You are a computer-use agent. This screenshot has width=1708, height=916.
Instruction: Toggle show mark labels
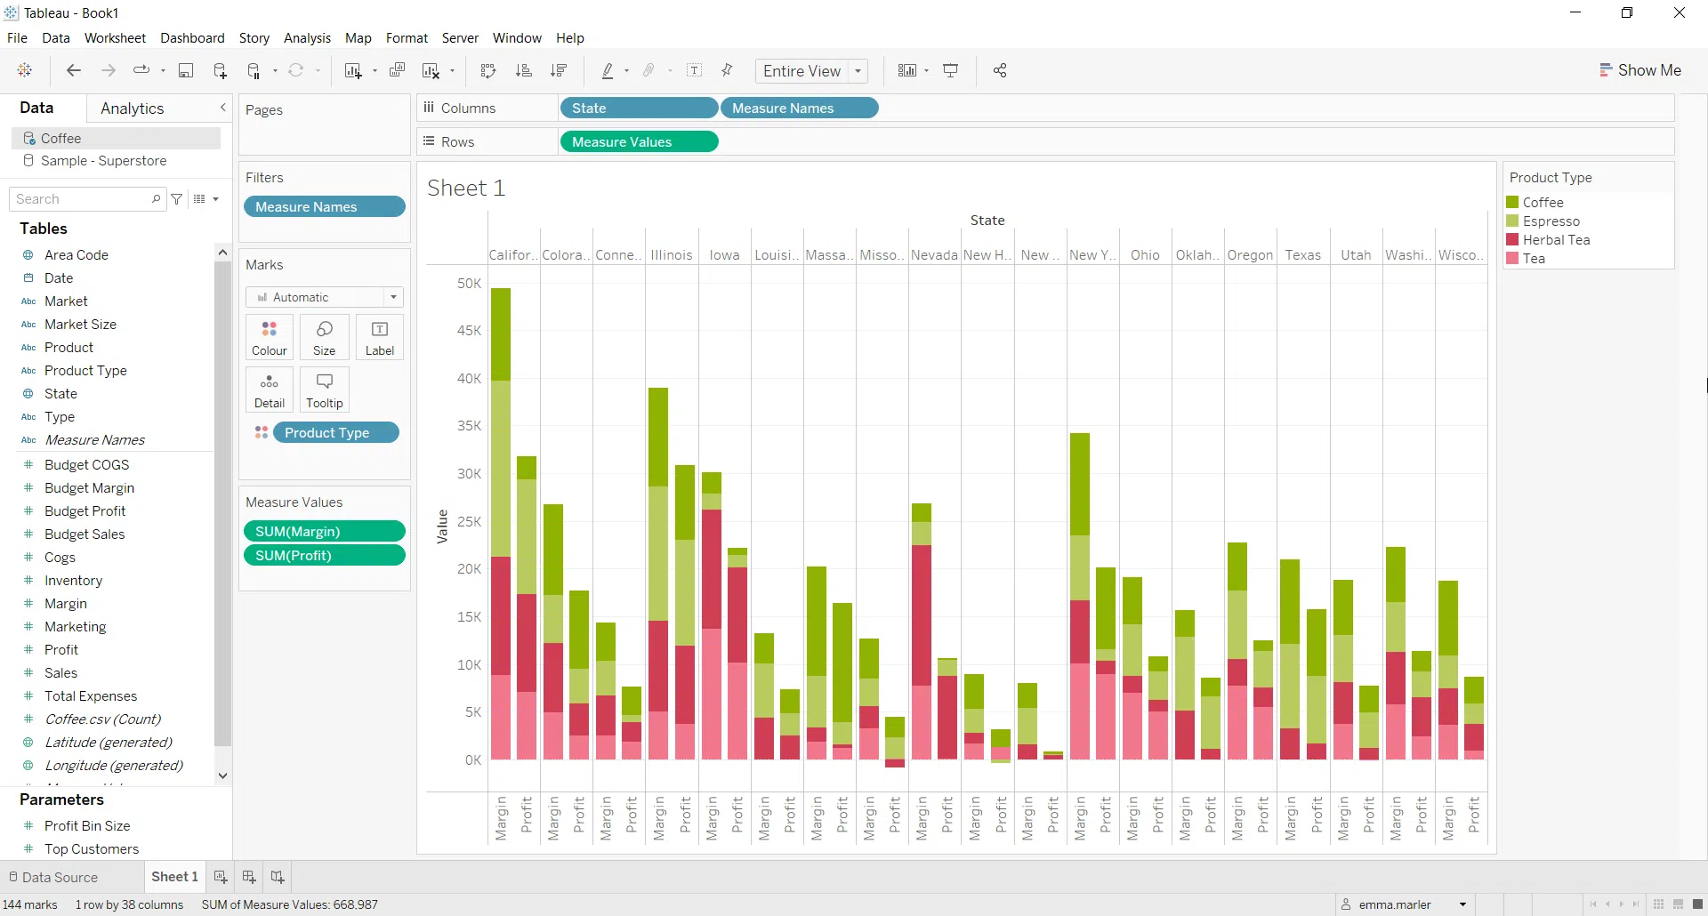pyautogui.click(x=695, y=70)
